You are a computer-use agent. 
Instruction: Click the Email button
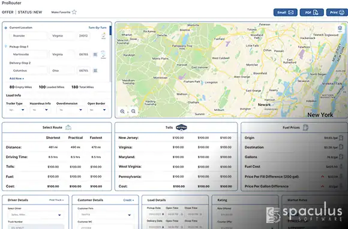(285, 13)
